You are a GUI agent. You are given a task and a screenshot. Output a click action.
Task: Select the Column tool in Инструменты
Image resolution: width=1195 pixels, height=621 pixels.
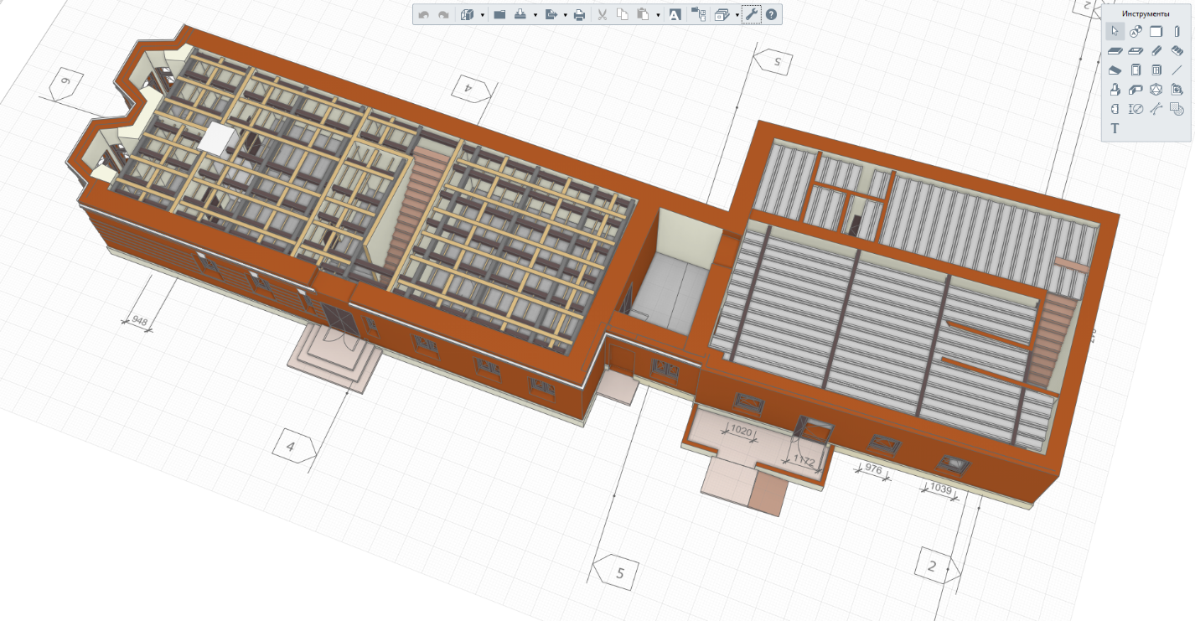click(1177, 31)
